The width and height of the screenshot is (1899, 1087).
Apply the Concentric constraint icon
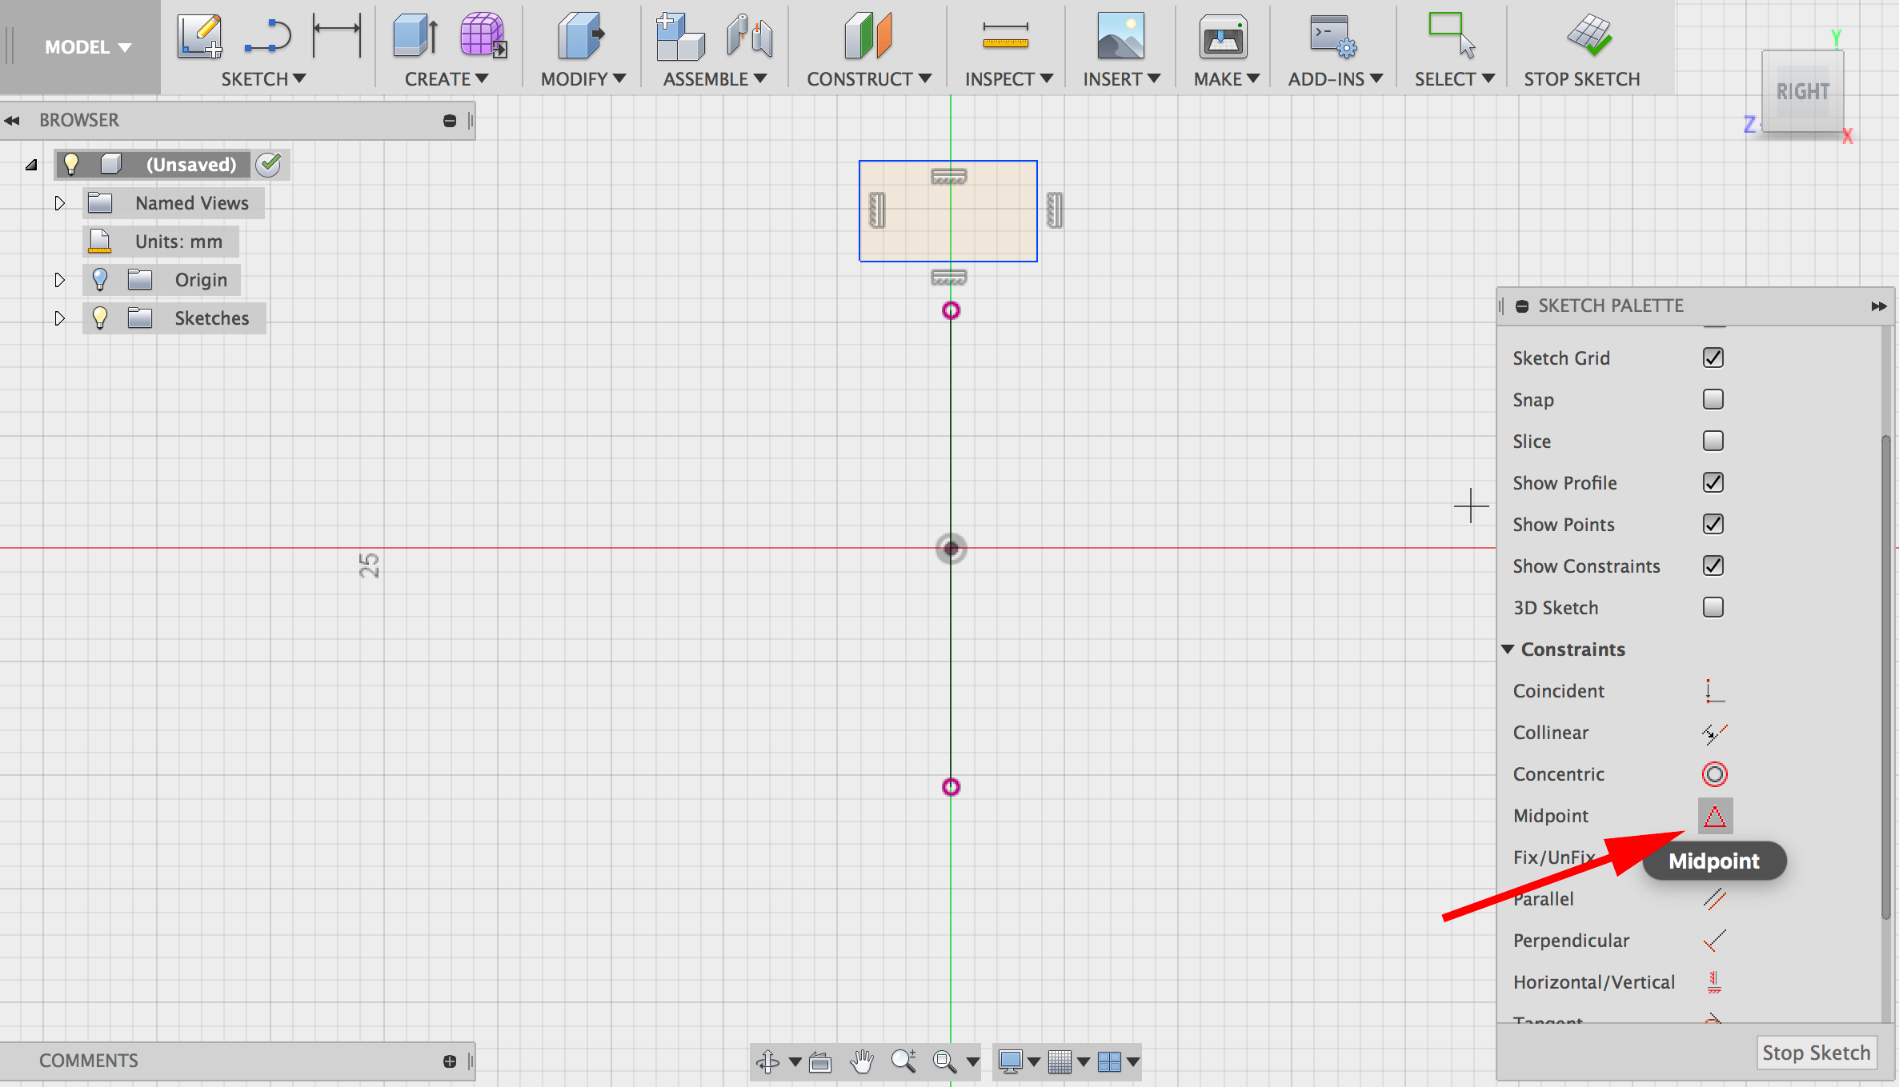click(x=1714, y=774)
